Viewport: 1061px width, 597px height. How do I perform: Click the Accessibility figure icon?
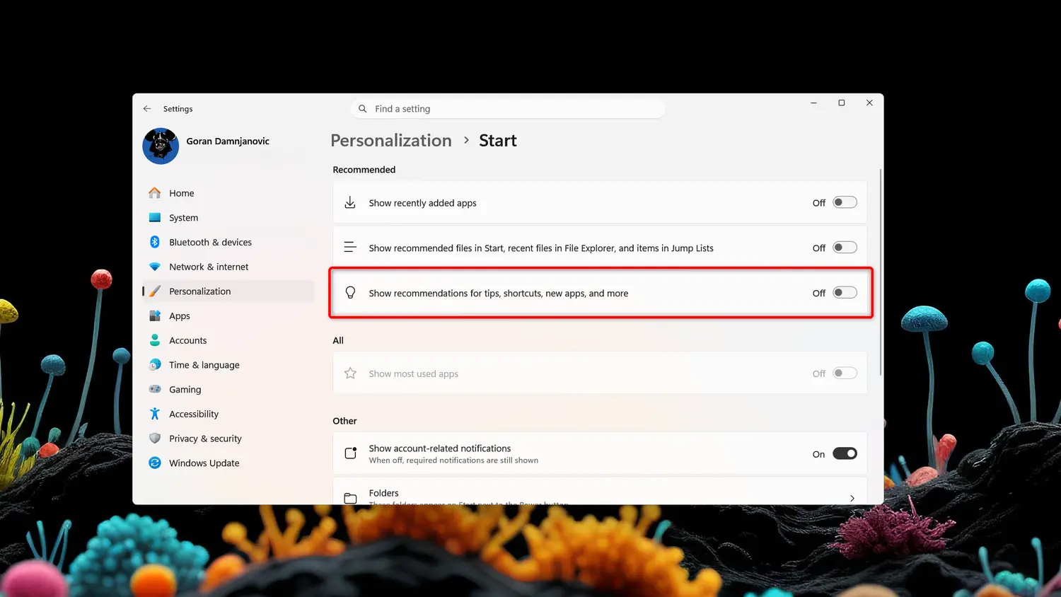pyautogui.click(x=155, y=414)
